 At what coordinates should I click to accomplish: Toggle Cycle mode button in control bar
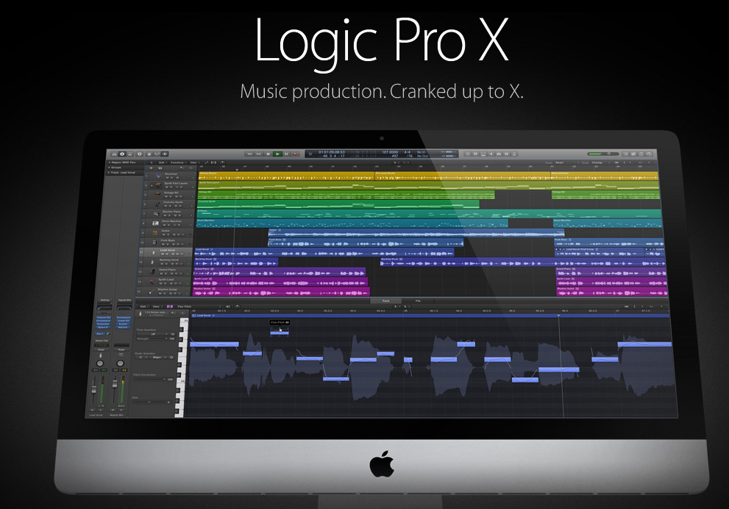(x=468, y=154)
